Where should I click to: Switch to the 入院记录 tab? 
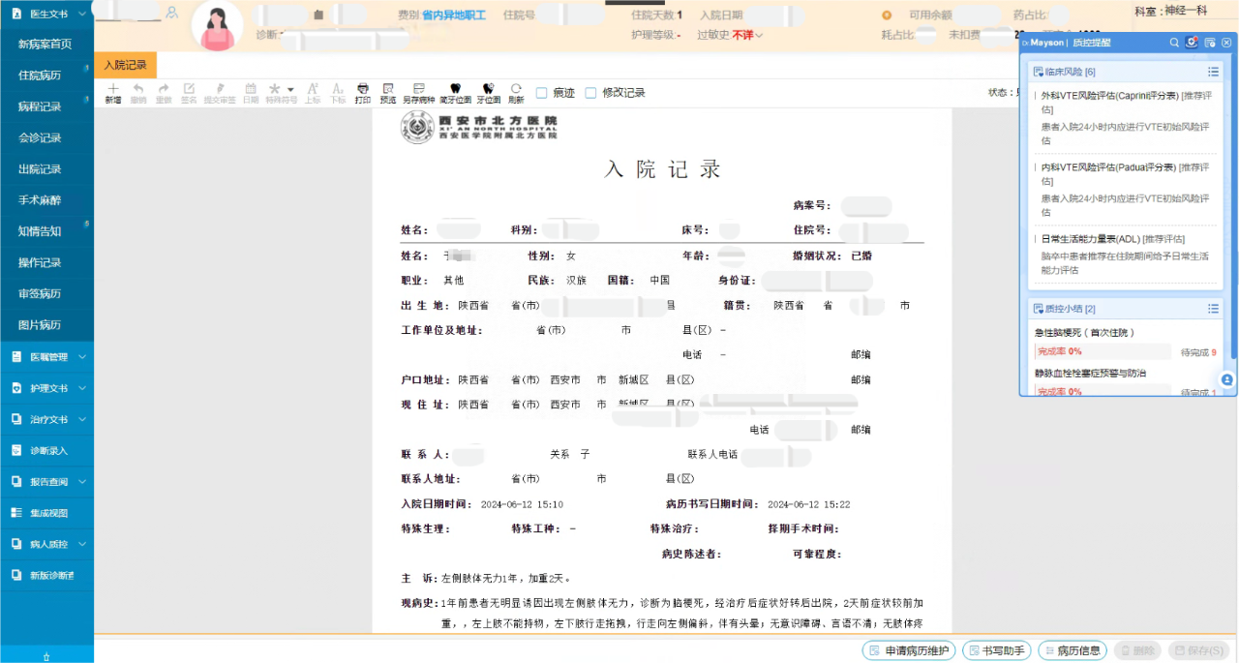(124, 65)
